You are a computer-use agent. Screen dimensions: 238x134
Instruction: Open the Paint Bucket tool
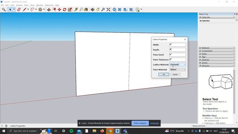click(x=86, y=10)
